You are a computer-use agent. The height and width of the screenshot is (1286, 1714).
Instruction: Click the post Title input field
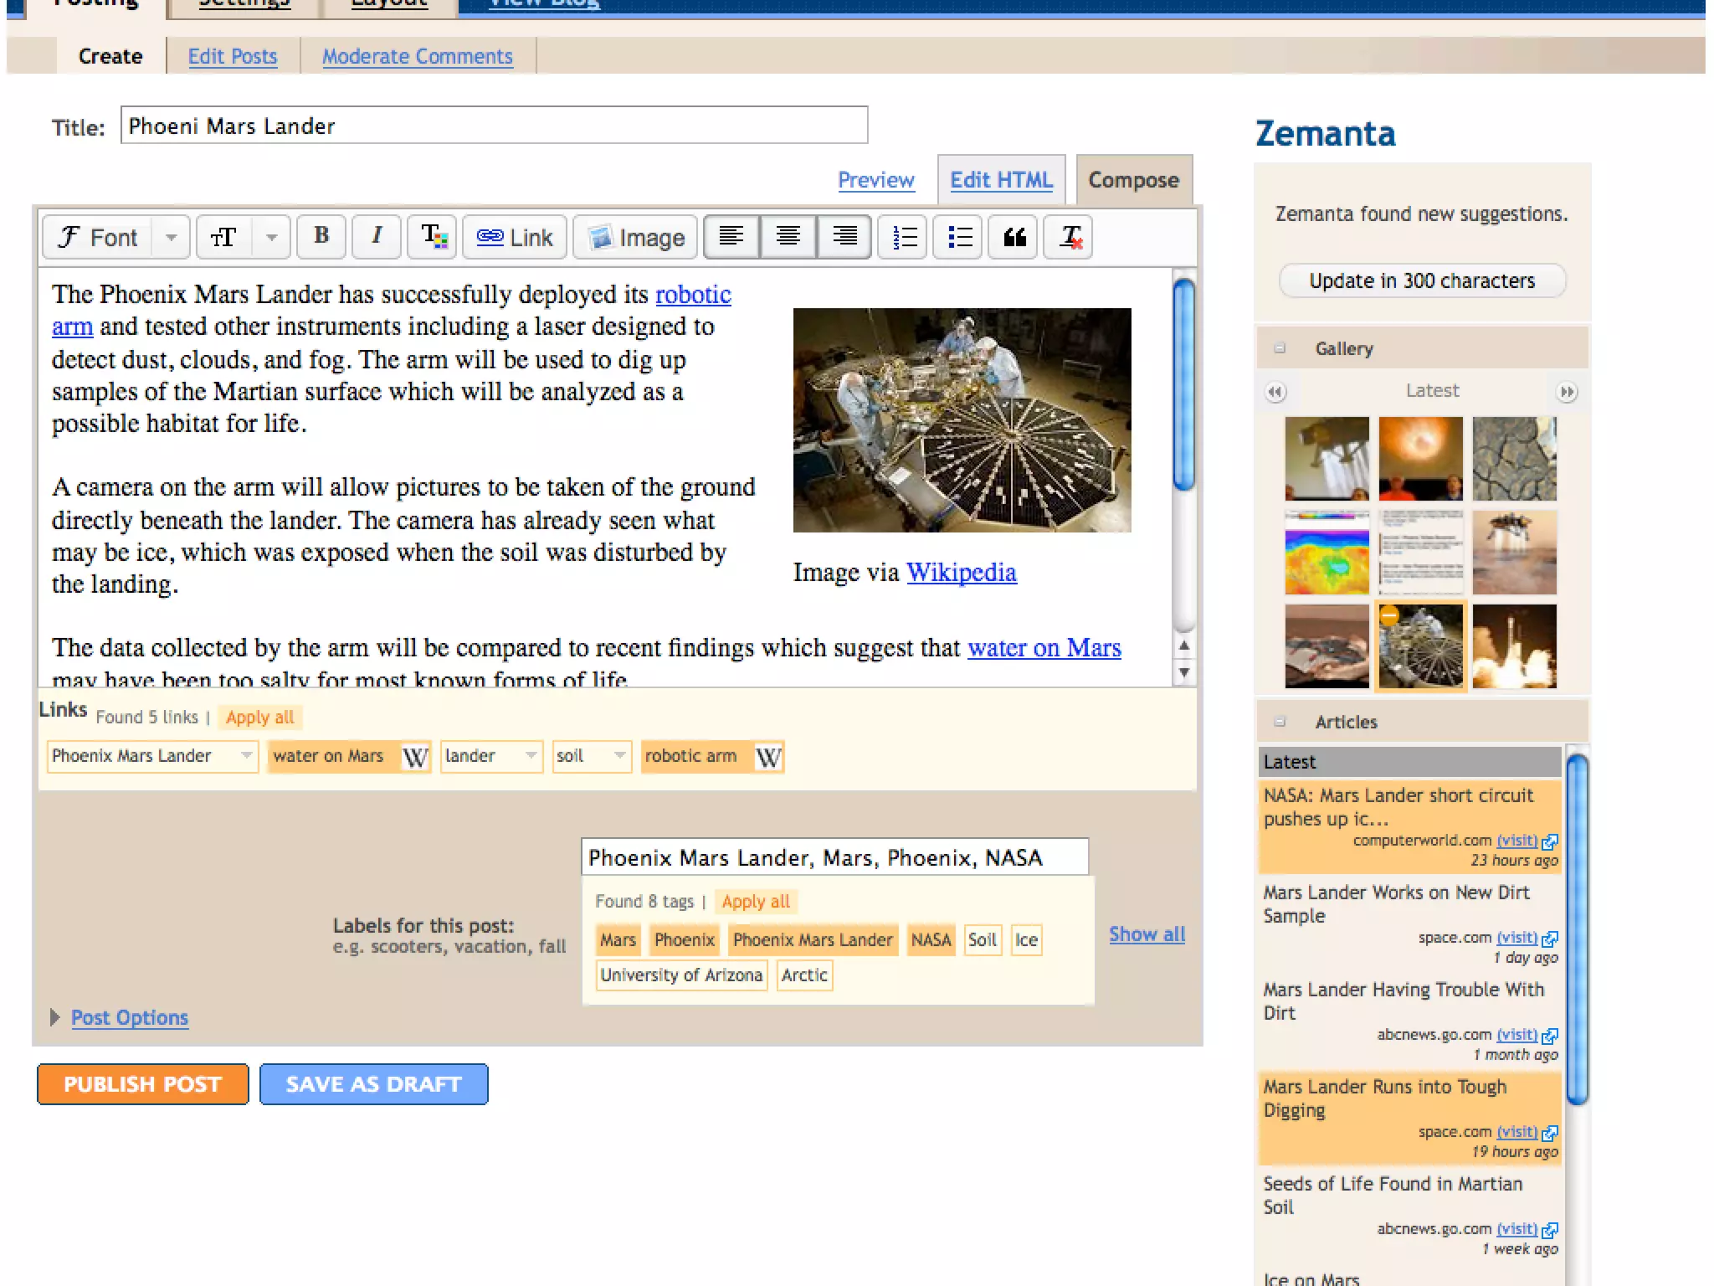coord(494,126)
